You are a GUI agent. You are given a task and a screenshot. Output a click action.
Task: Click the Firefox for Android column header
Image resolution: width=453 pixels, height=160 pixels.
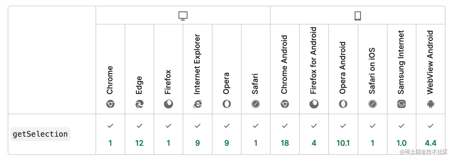pos(314,61)
